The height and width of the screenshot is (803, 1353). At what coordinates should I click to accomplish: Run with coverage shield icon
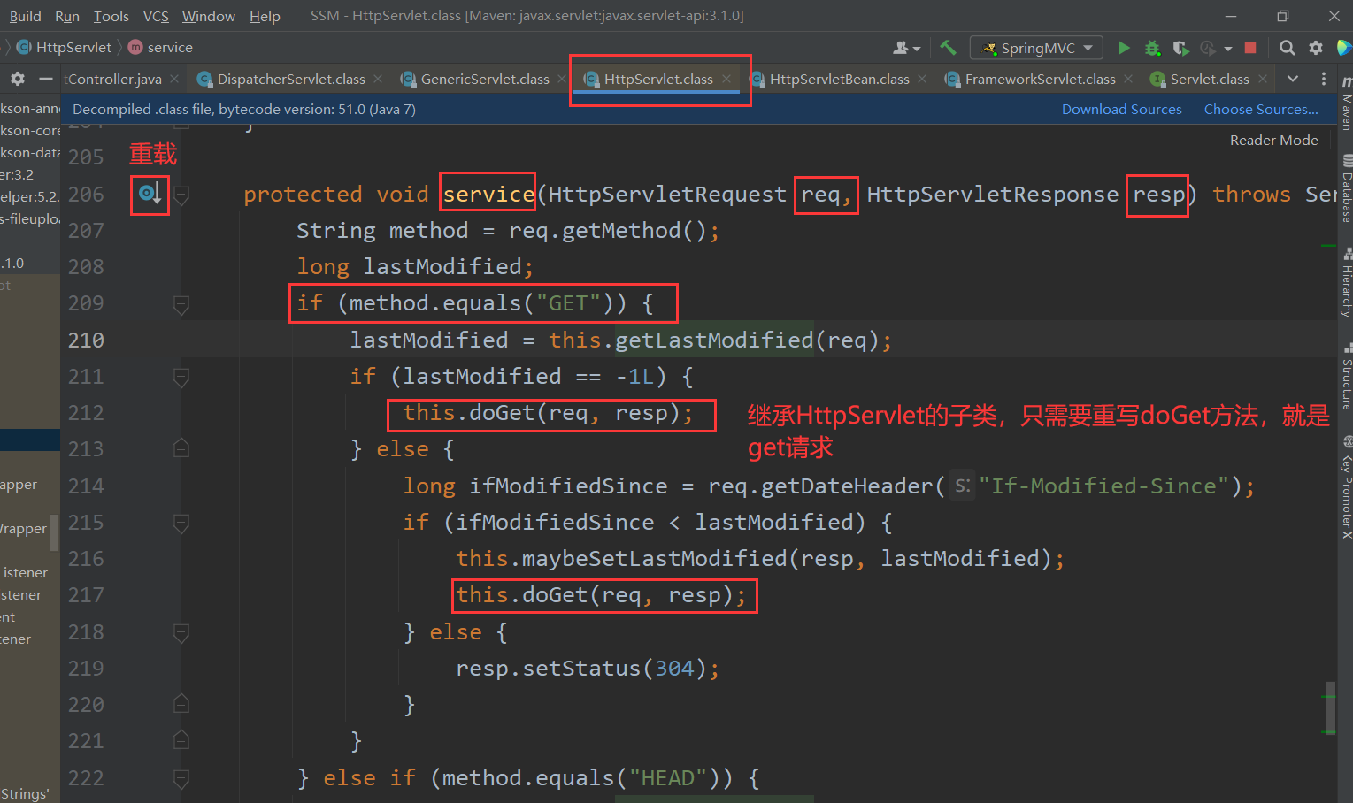tap(1180, 48)
